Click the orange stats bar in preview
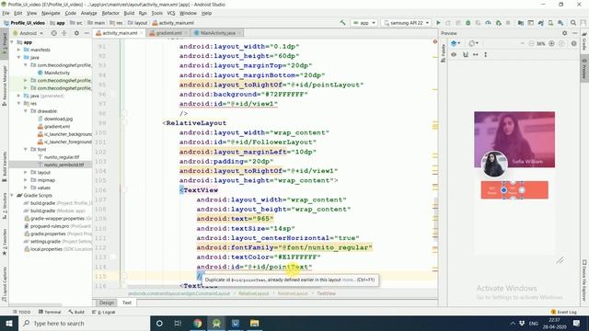 (x=514, y=190)
